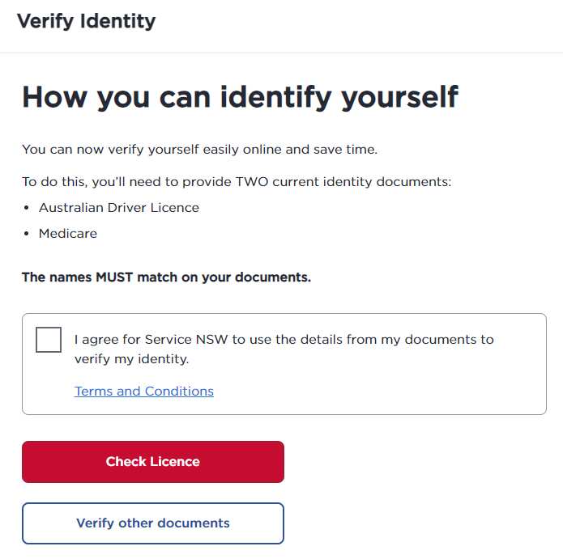
Task: Click the Medicare list item
Action: click(68, 234)
